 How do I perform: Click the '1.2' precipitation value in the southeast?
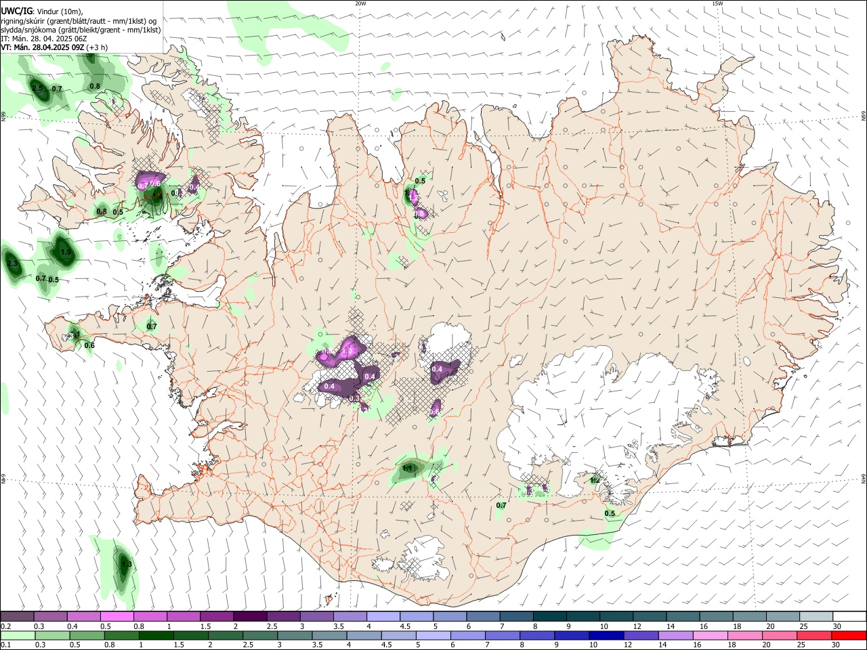[595, 480]
